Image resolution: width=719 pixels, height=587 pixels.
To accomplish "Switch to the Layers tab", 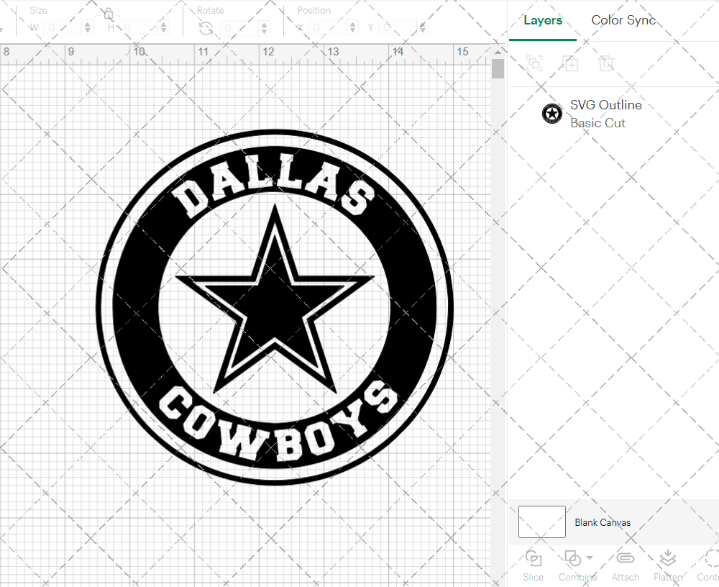I will [543, 20].
